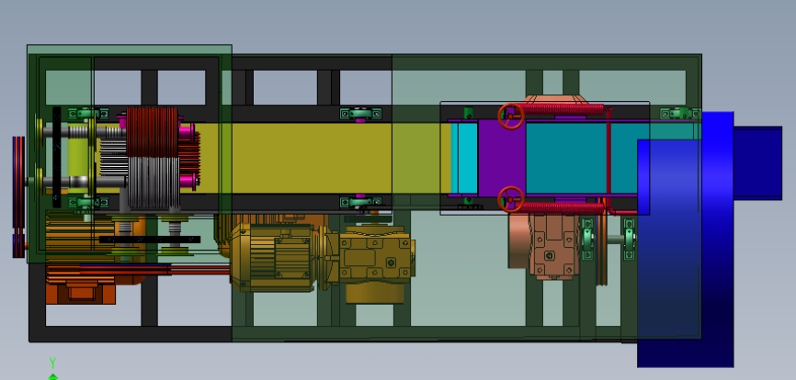
Task: Click the yellow conveyor belt surface
Action: (x=320, y=158)
